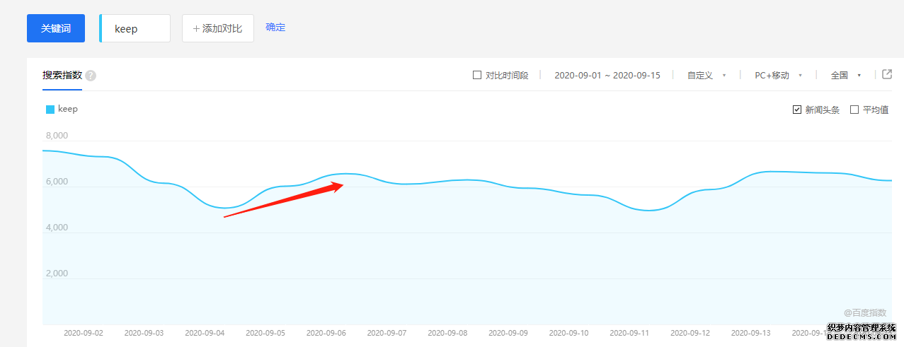
Task: Click the @百度指数 watermark in the chart
Action: (x=864, y=312)
